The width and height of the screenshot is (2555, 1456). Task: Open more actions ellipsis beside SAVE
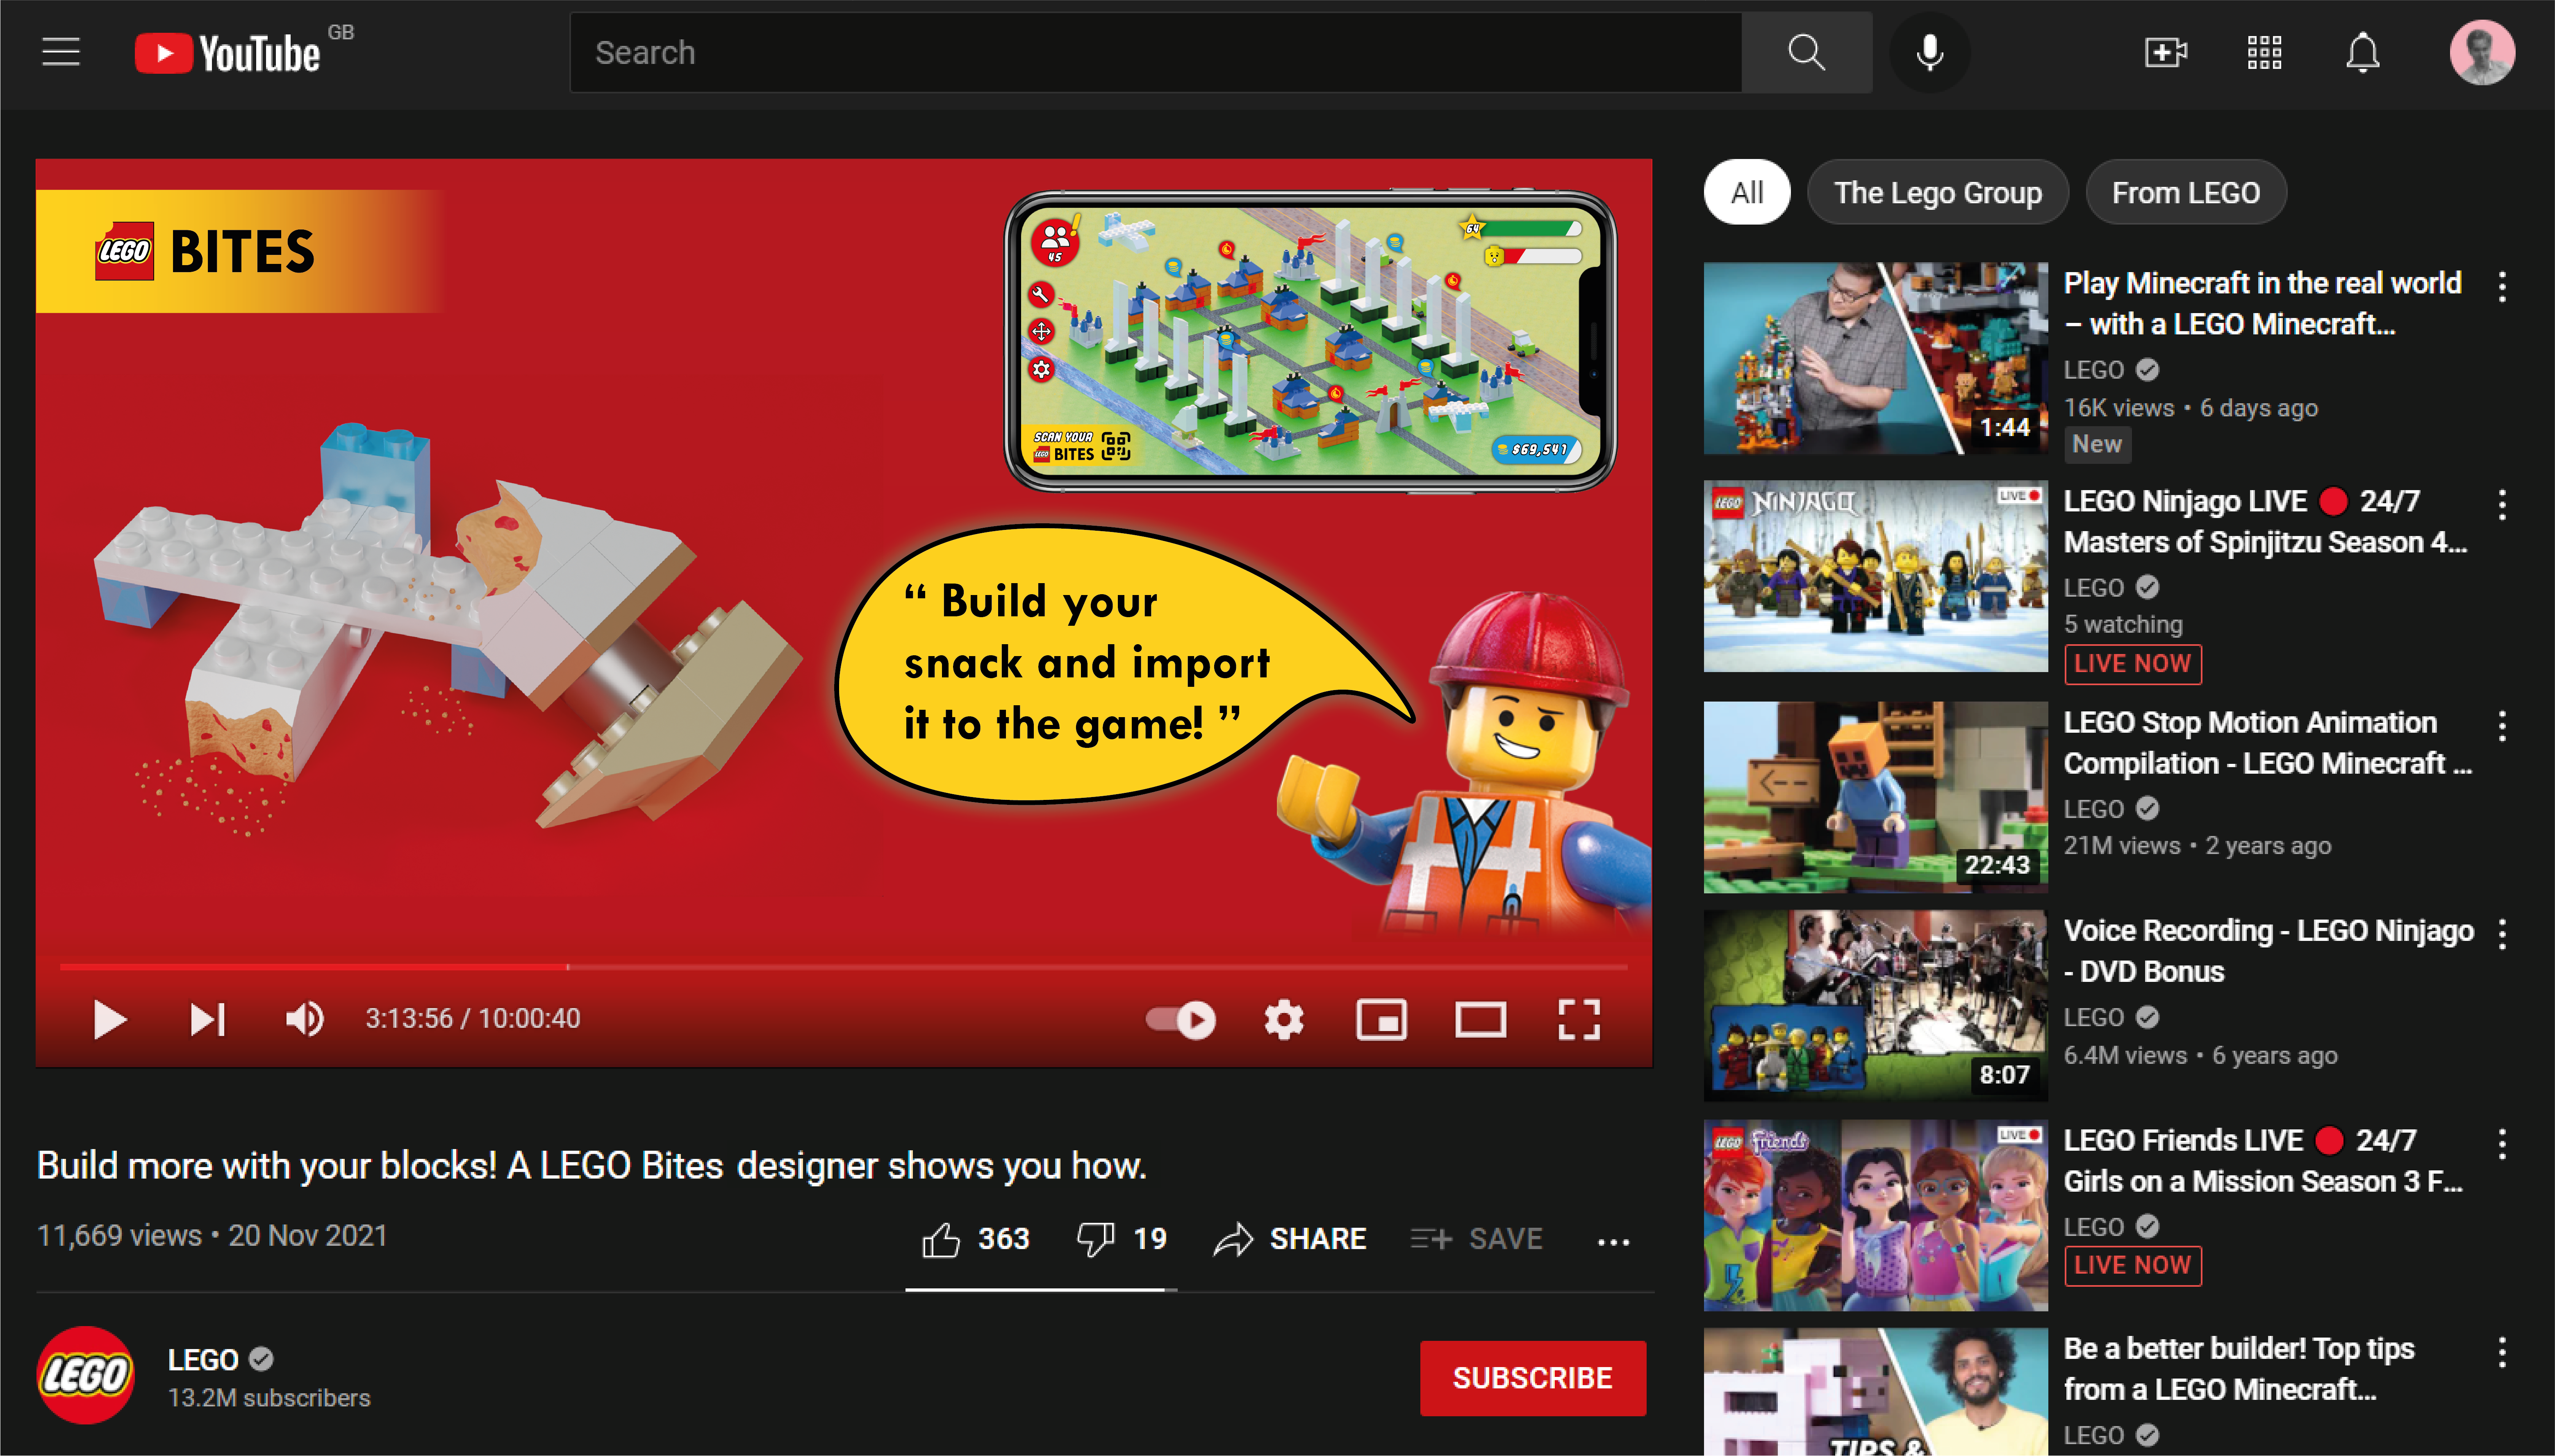point(1613,1241)
